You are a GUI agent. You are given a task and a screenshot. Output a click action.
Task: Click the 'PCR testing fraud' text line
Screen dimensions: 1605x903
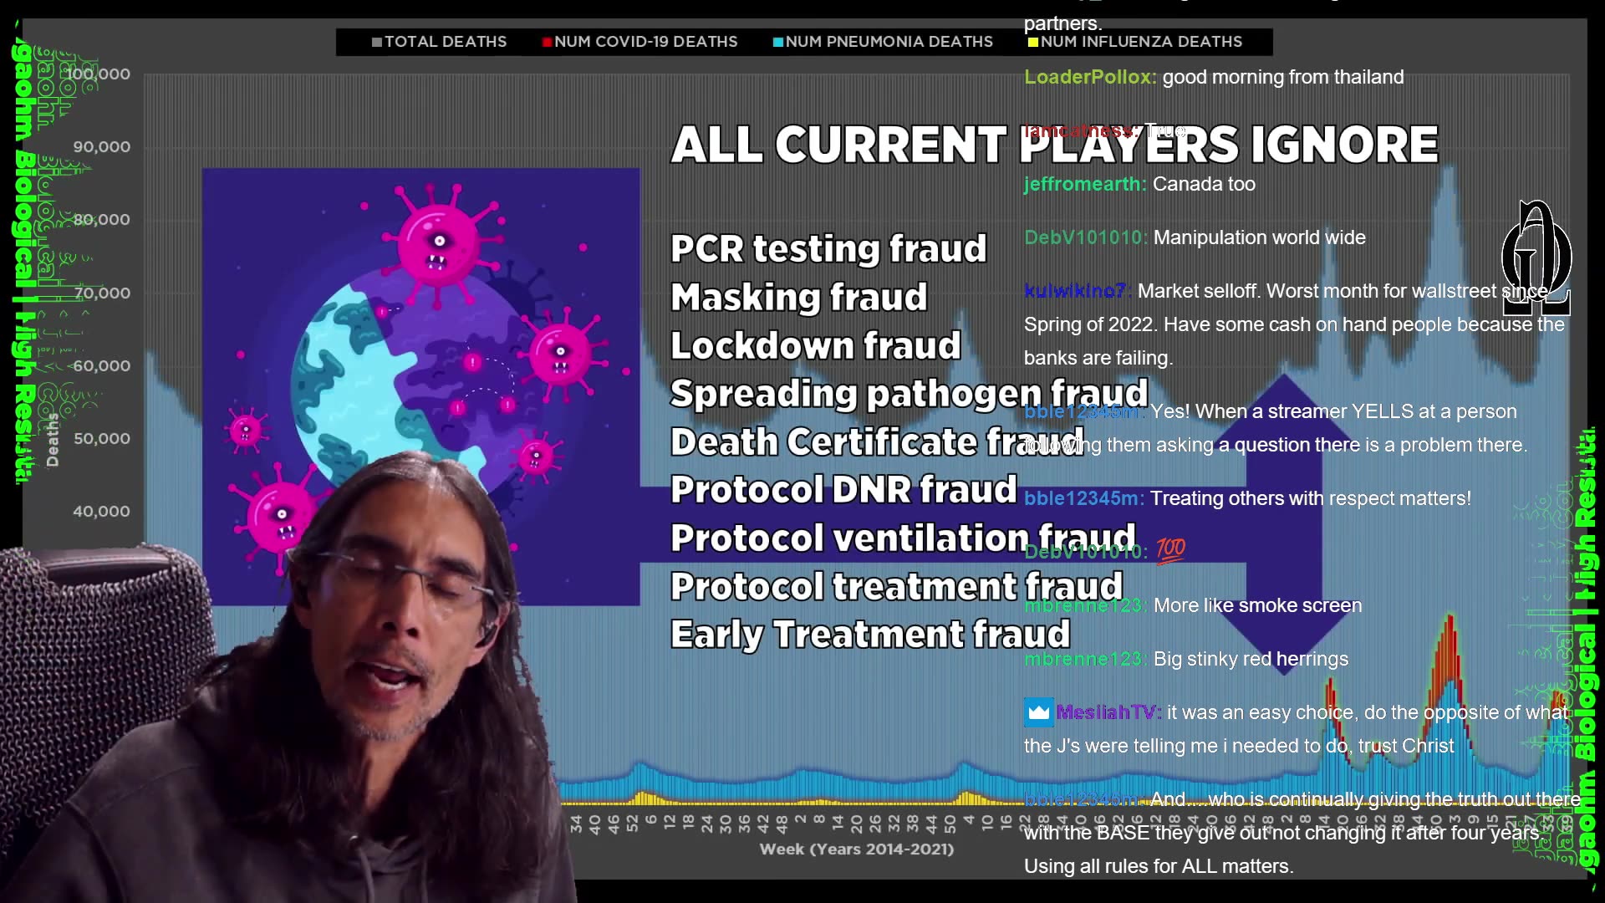point(828,249)
